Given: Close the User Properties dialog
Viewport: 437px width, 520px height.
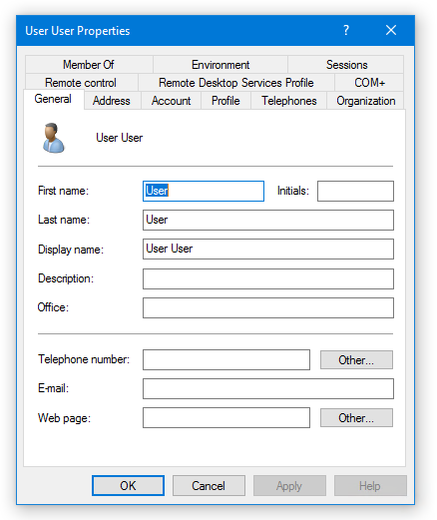Looking at the screenshot, I should coord(391,30).
